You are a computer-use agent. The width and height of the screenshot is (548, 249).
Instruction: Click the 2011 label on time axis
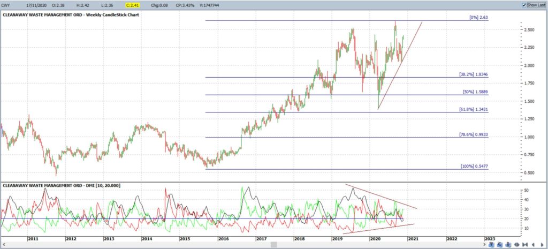(33, 238)
